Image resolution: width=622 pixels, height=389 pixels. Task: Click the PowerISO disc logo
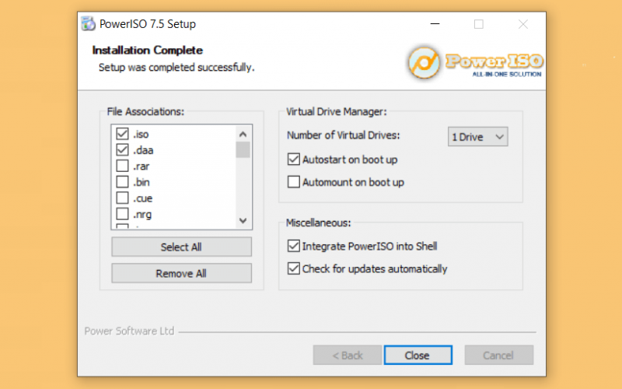[424, 63]
